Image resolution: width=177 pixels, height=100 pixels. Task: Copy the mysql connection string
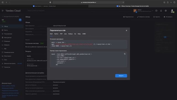(125, 54)
